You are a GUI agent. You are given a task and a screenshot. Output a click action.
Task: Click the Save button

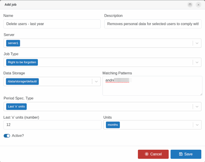[x=186, y=154]
